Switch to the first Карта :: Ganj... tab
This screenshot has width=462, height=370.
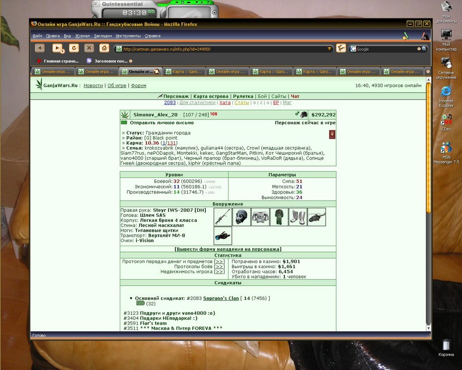point(184,72)
